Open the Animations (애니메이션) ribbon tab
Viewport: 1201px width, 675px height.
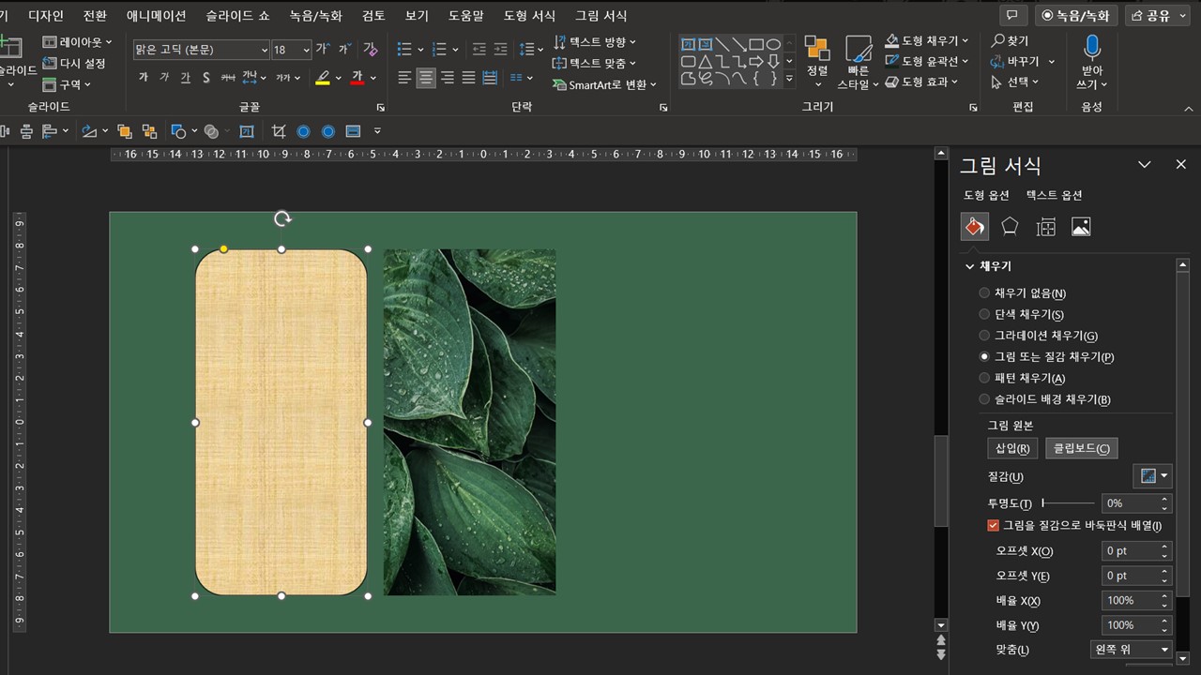tap(157, 16)
